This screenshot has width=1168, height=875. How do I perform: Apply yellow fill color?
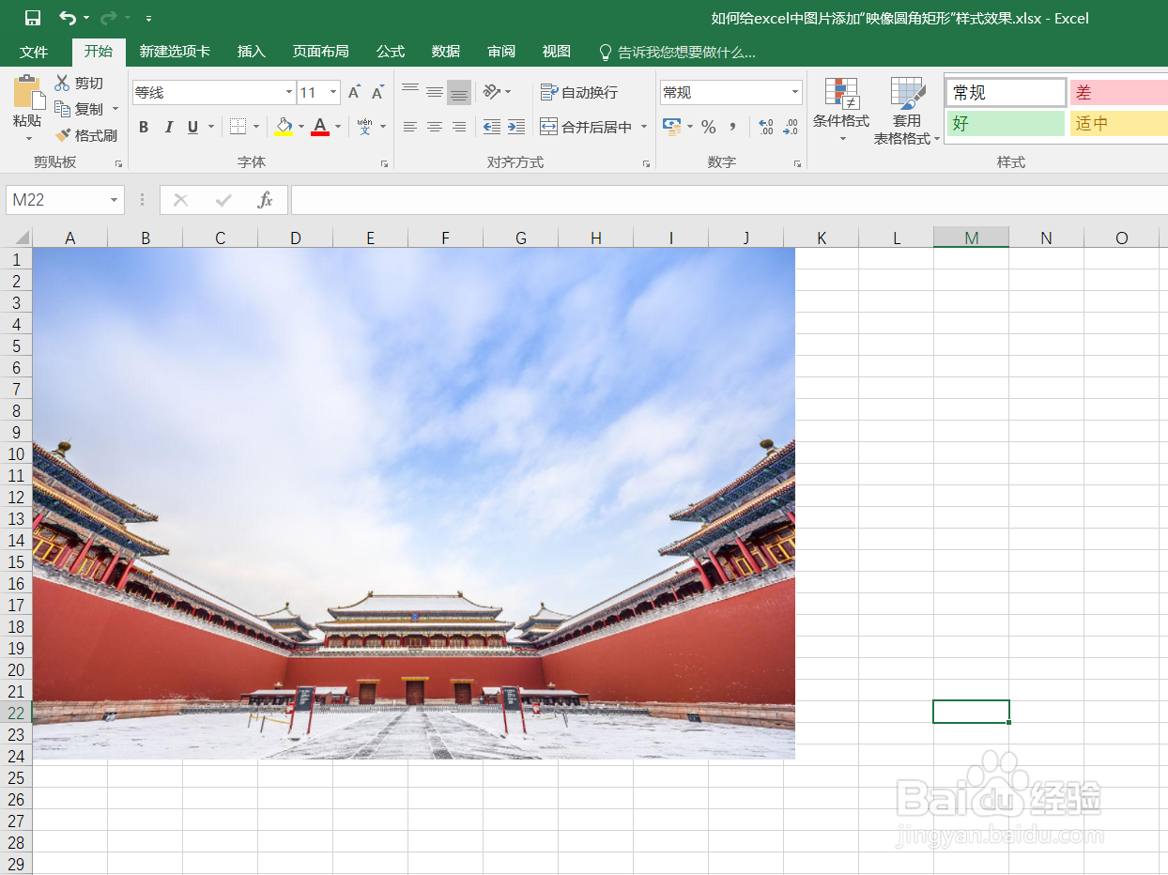coord(283,127)
